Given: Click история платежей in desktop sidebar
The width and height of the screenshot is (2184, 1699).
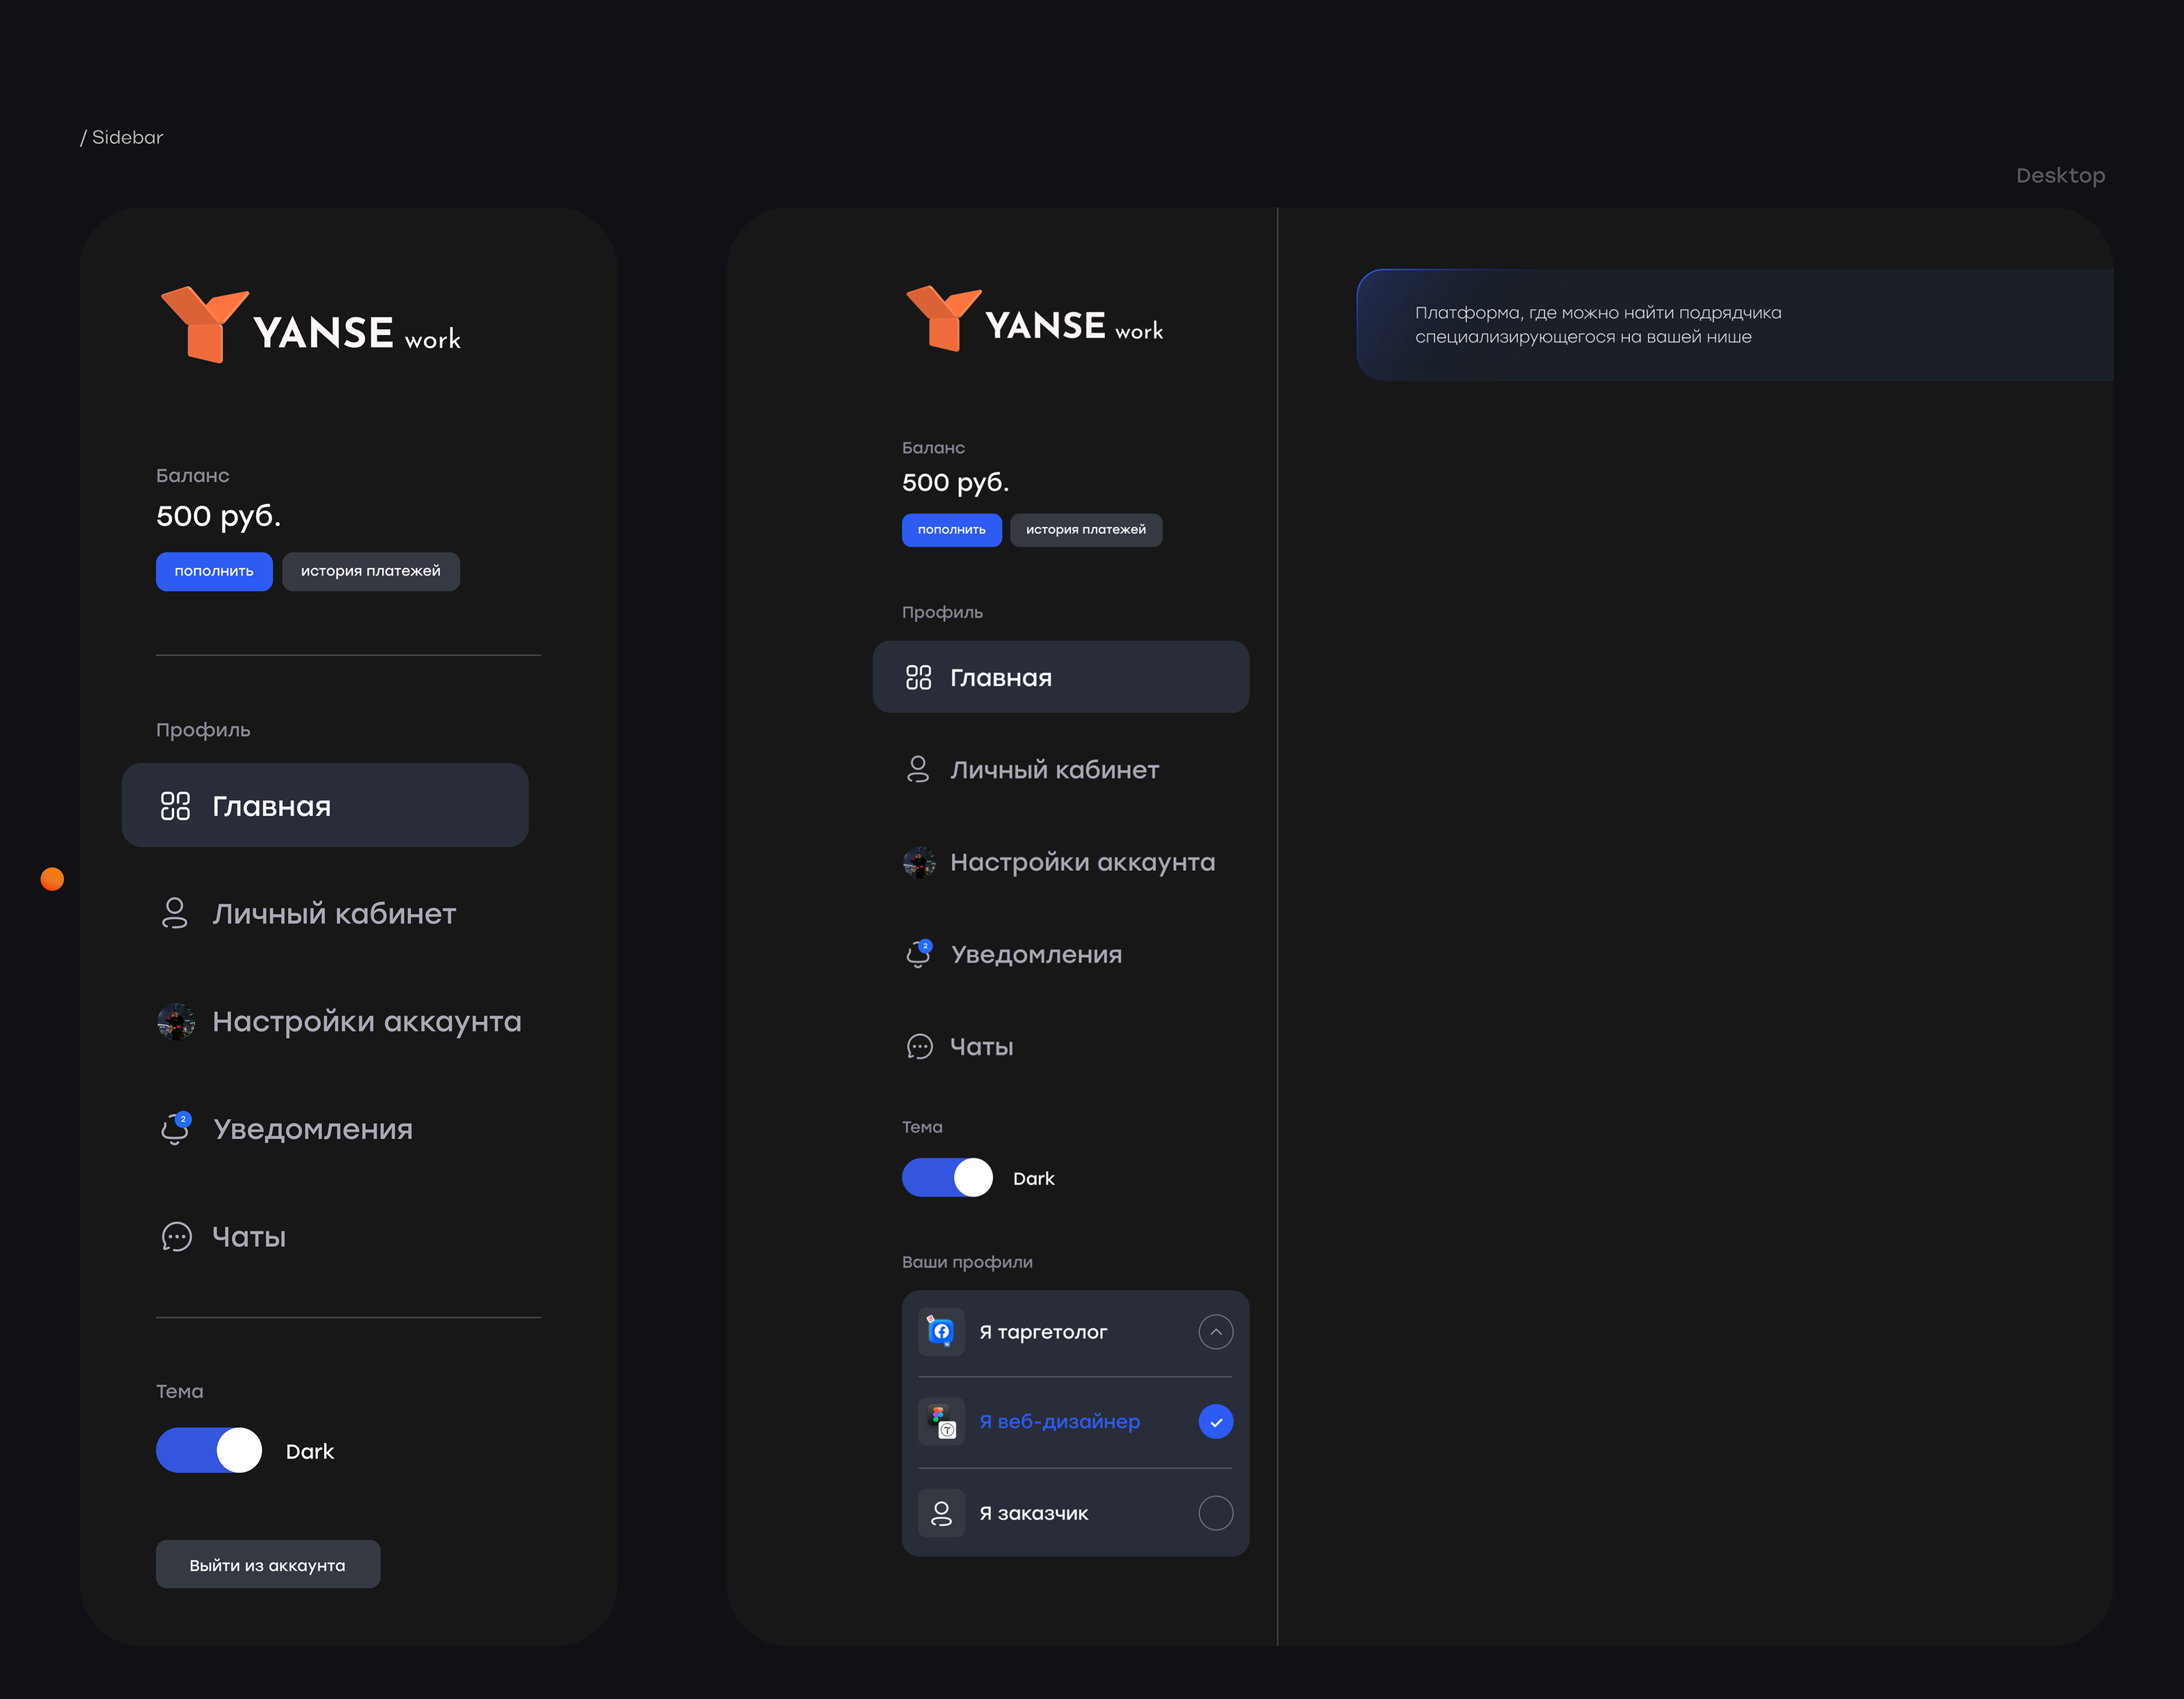Looking at the screenshot, I should coord(1086,530).
